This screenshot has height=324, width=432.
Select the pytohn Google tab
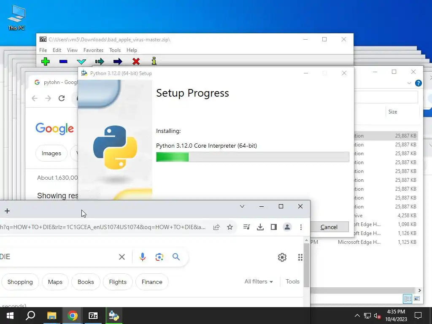click(55, 82)
